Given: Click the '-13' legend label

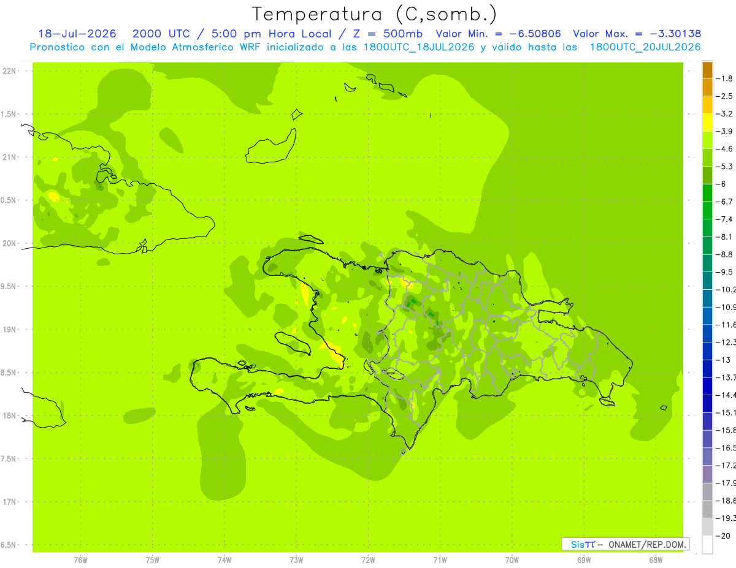Looking at the screenshot, I should point(723,360).
